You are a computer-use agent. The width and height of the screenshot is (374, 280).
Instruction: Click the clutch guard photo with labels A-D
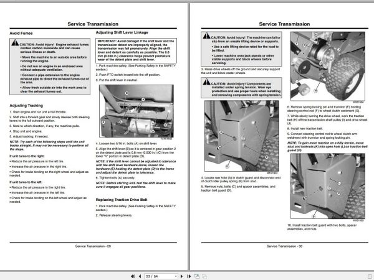[x=241, y=136]
